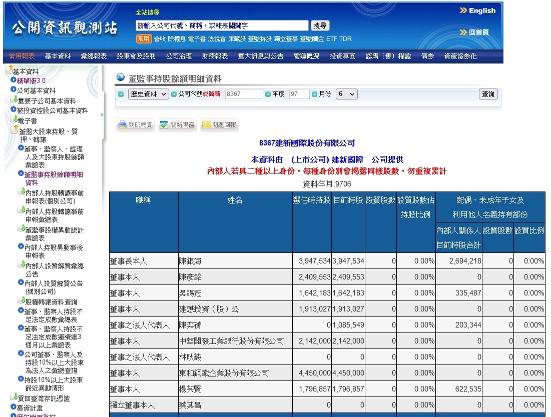Click the 問題回報 envelope button
The width and height of the screenshot is (551, 417).
(x=219, y=124)
